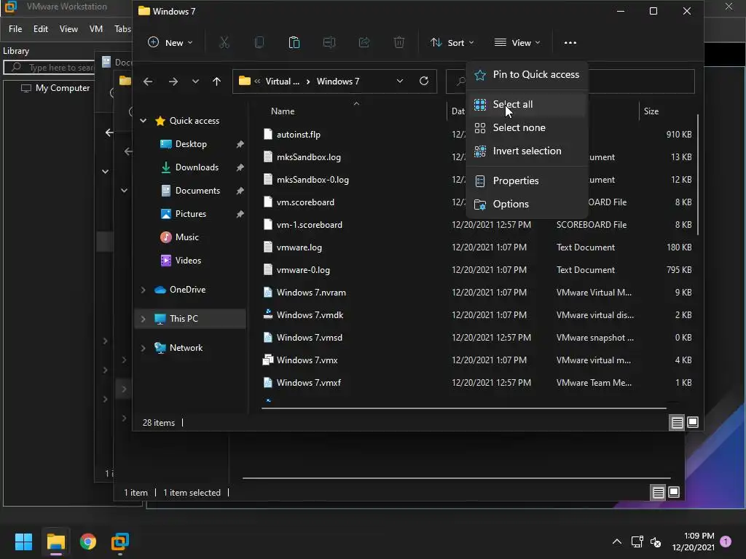
Task: Open Windows Start menu
Action: pos(23,542)
